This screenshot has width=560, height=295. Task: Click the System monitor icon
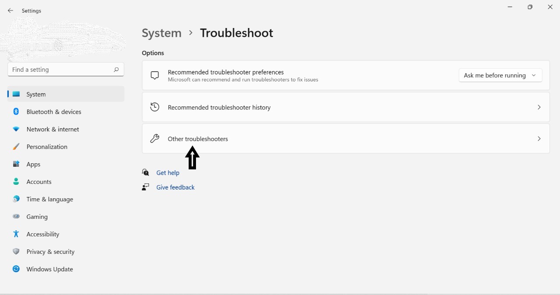16,94
